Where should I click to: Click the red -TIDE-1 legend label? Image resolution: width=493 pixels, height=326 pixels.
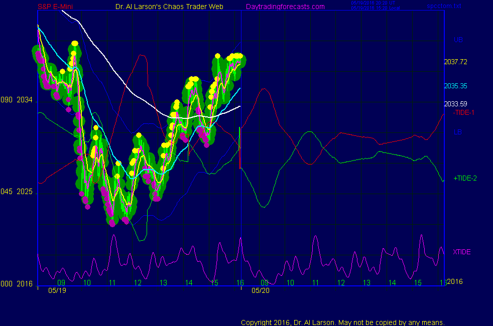(x=463, y=112)
